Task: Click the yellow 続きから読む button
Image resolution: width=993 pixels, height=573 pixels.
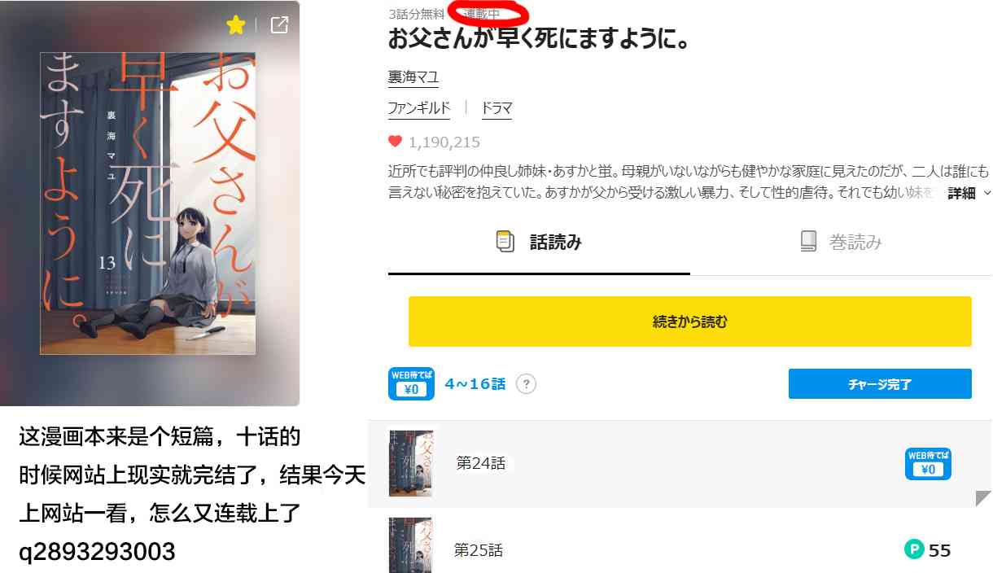Action: pos(690,321)
